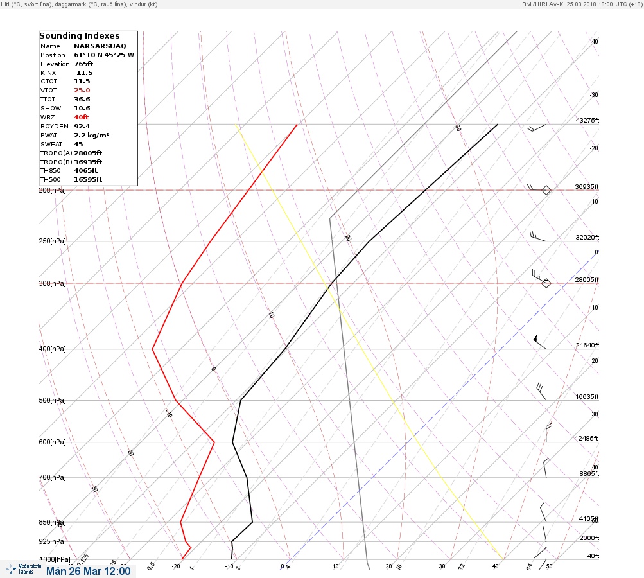This screenshot has height=578, width=644.
Task: Click the Sounding Indexes title
Action: pos(79,36)
